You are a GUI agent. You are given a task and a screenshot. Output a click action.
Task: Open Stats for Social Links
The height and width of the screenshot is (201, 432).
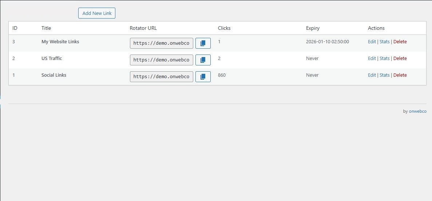[384, 75]
